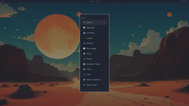Image resolution: width=189 pixels, height=106 pixels.
Task: Launch Docker from the list
Action: (x=94, y=59)
